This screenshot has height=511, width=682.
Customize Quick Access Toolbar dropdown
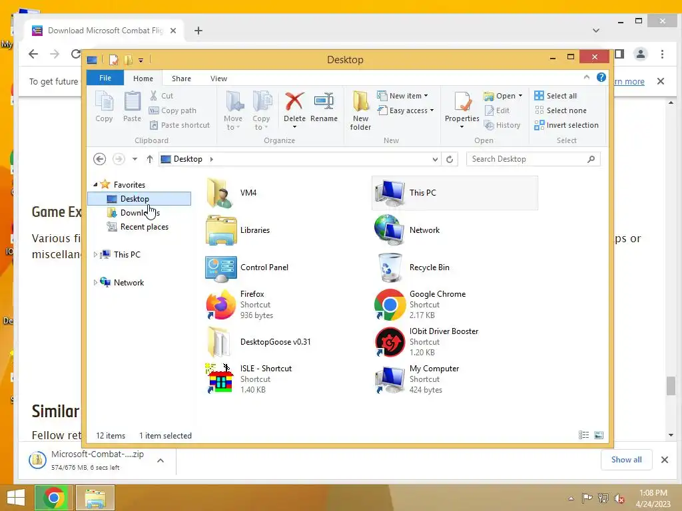point(141,60)
